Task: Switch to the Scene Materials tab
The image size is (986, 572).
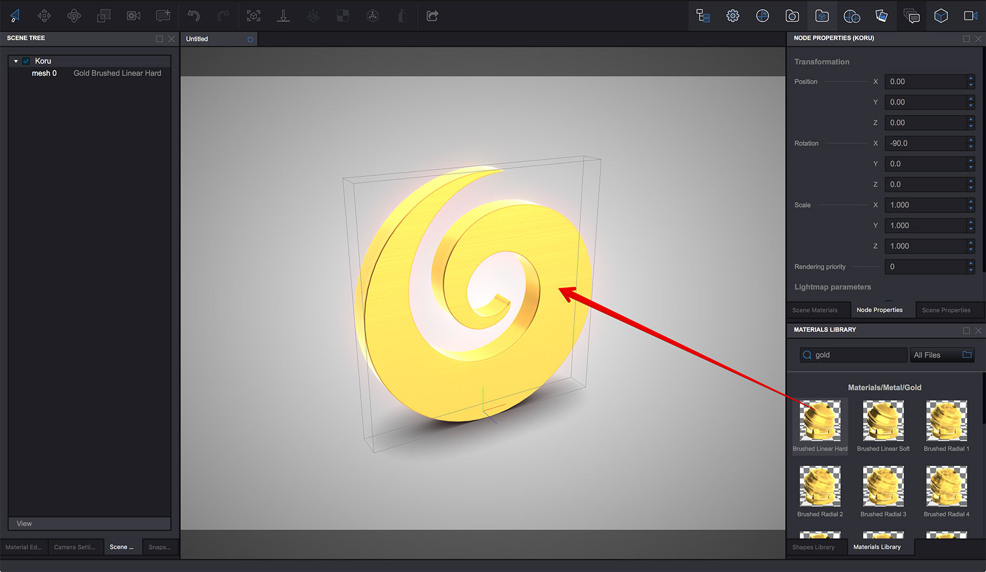Action: point(817,310)
